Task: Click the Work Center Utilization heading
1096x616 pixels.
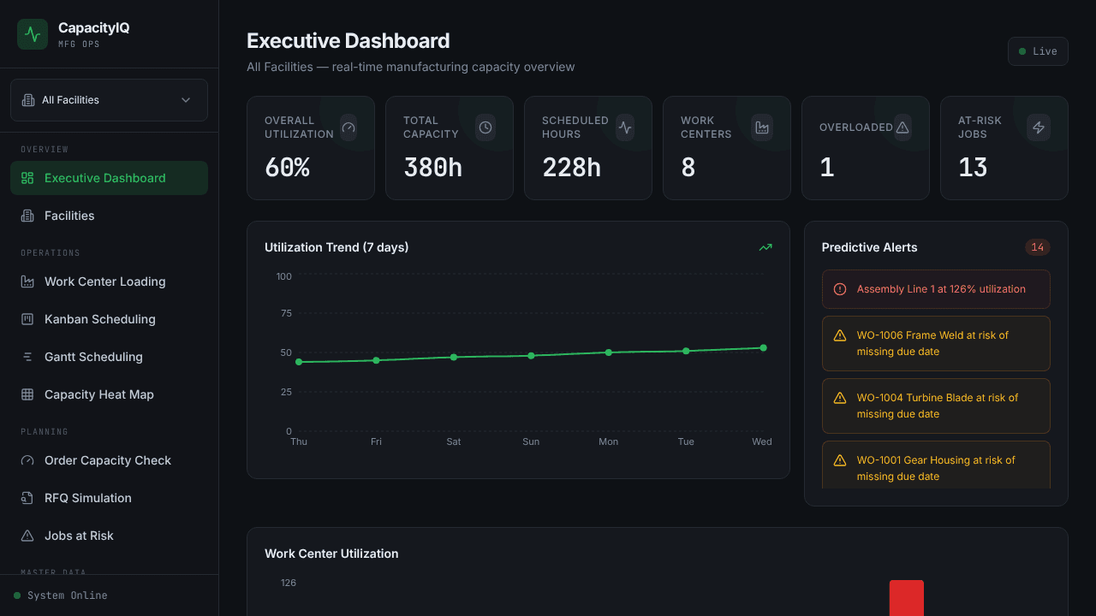Action: [x=331, y=554]
